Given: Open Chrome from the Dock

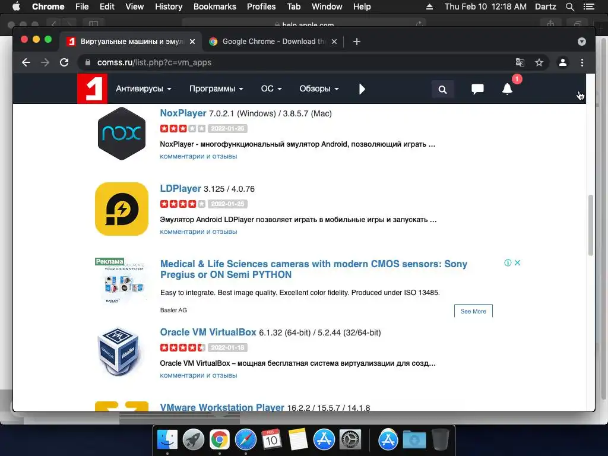Looking at the screenshot, I should click(220, 440).
